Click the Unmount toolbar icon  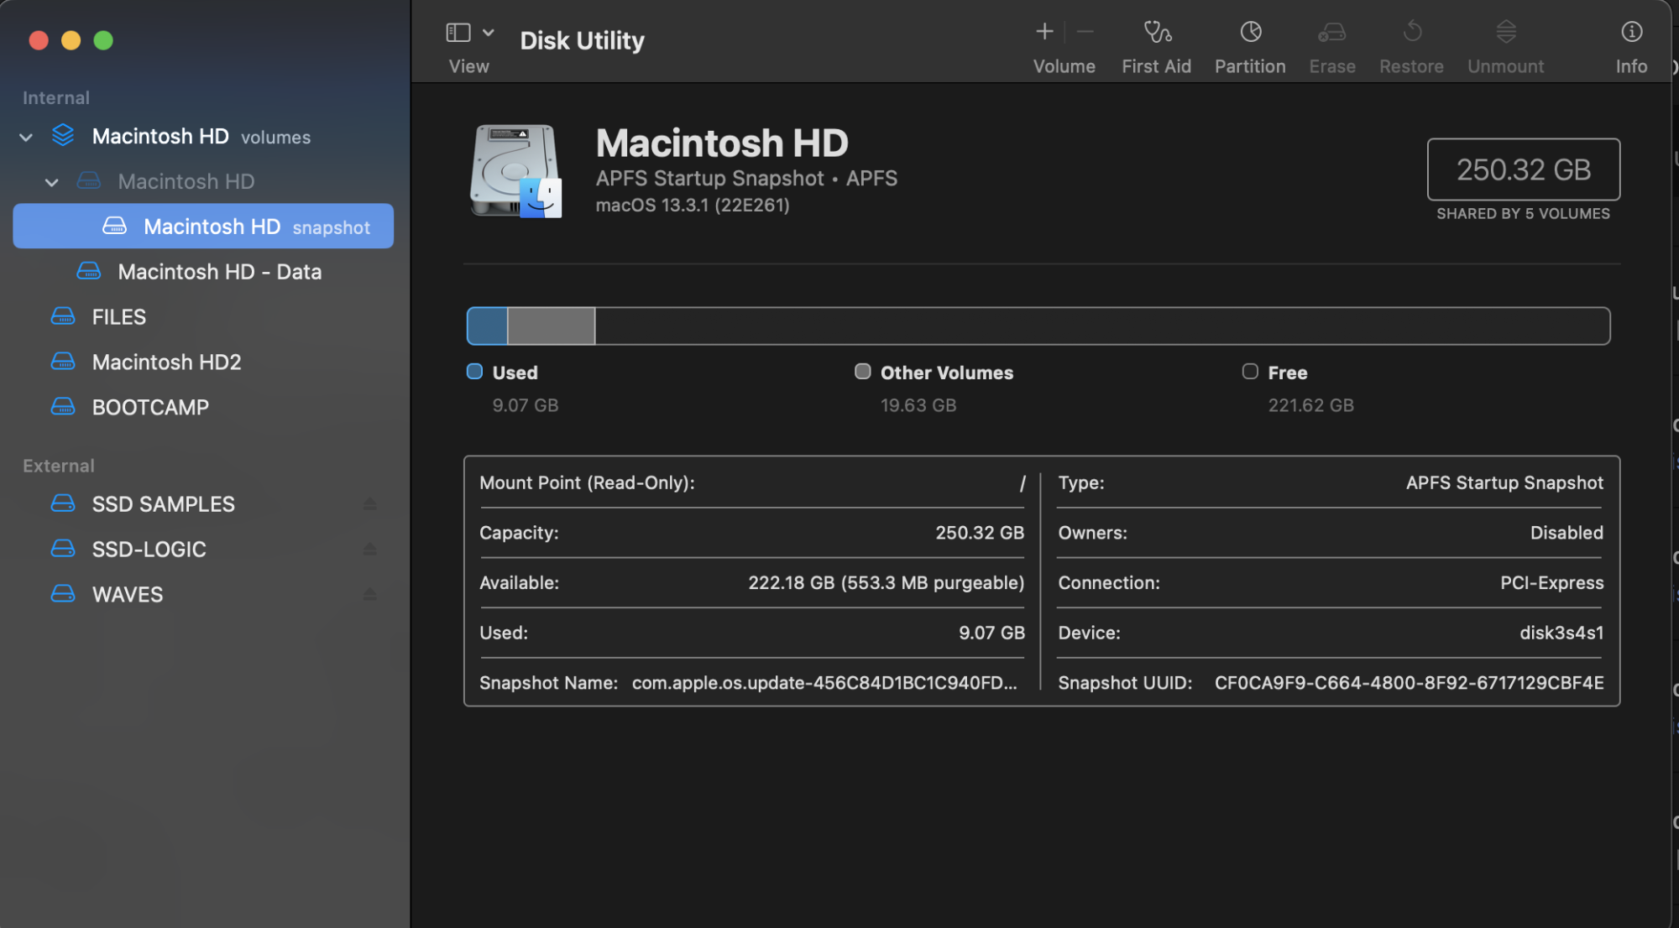tap(1505, 33)
